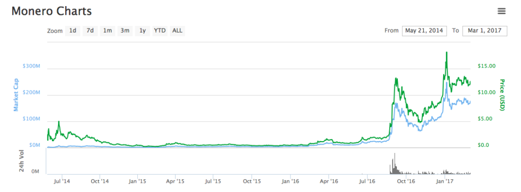Click the $0.0 price tick

click(484, 145)
